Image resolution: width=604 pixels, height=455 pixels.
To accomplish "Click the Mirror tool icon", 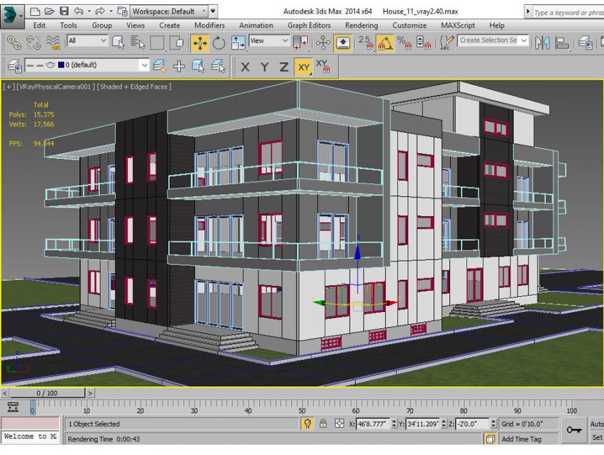I will [x=543, y=42].
